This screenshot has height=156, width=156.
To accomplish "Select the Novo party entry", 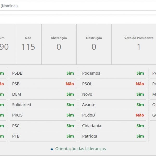I will tap(87, 94).
